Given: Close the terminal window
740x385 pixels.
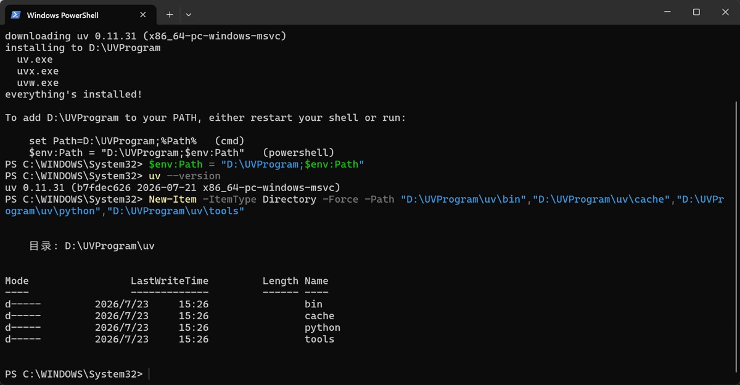Looking at the screenshot, I should [725, 12].
